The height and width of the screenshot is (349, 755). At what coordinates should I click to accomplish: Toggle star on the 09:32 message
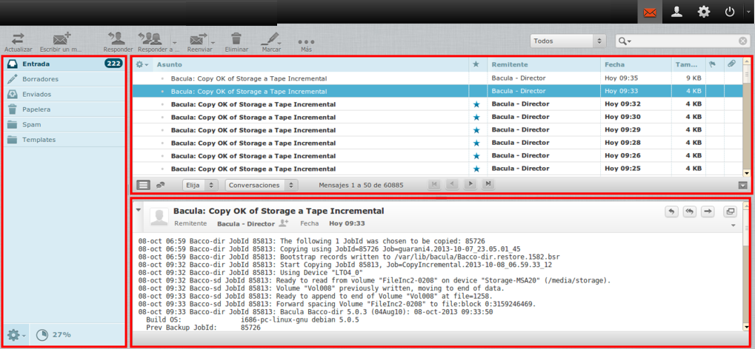(476, 104)
